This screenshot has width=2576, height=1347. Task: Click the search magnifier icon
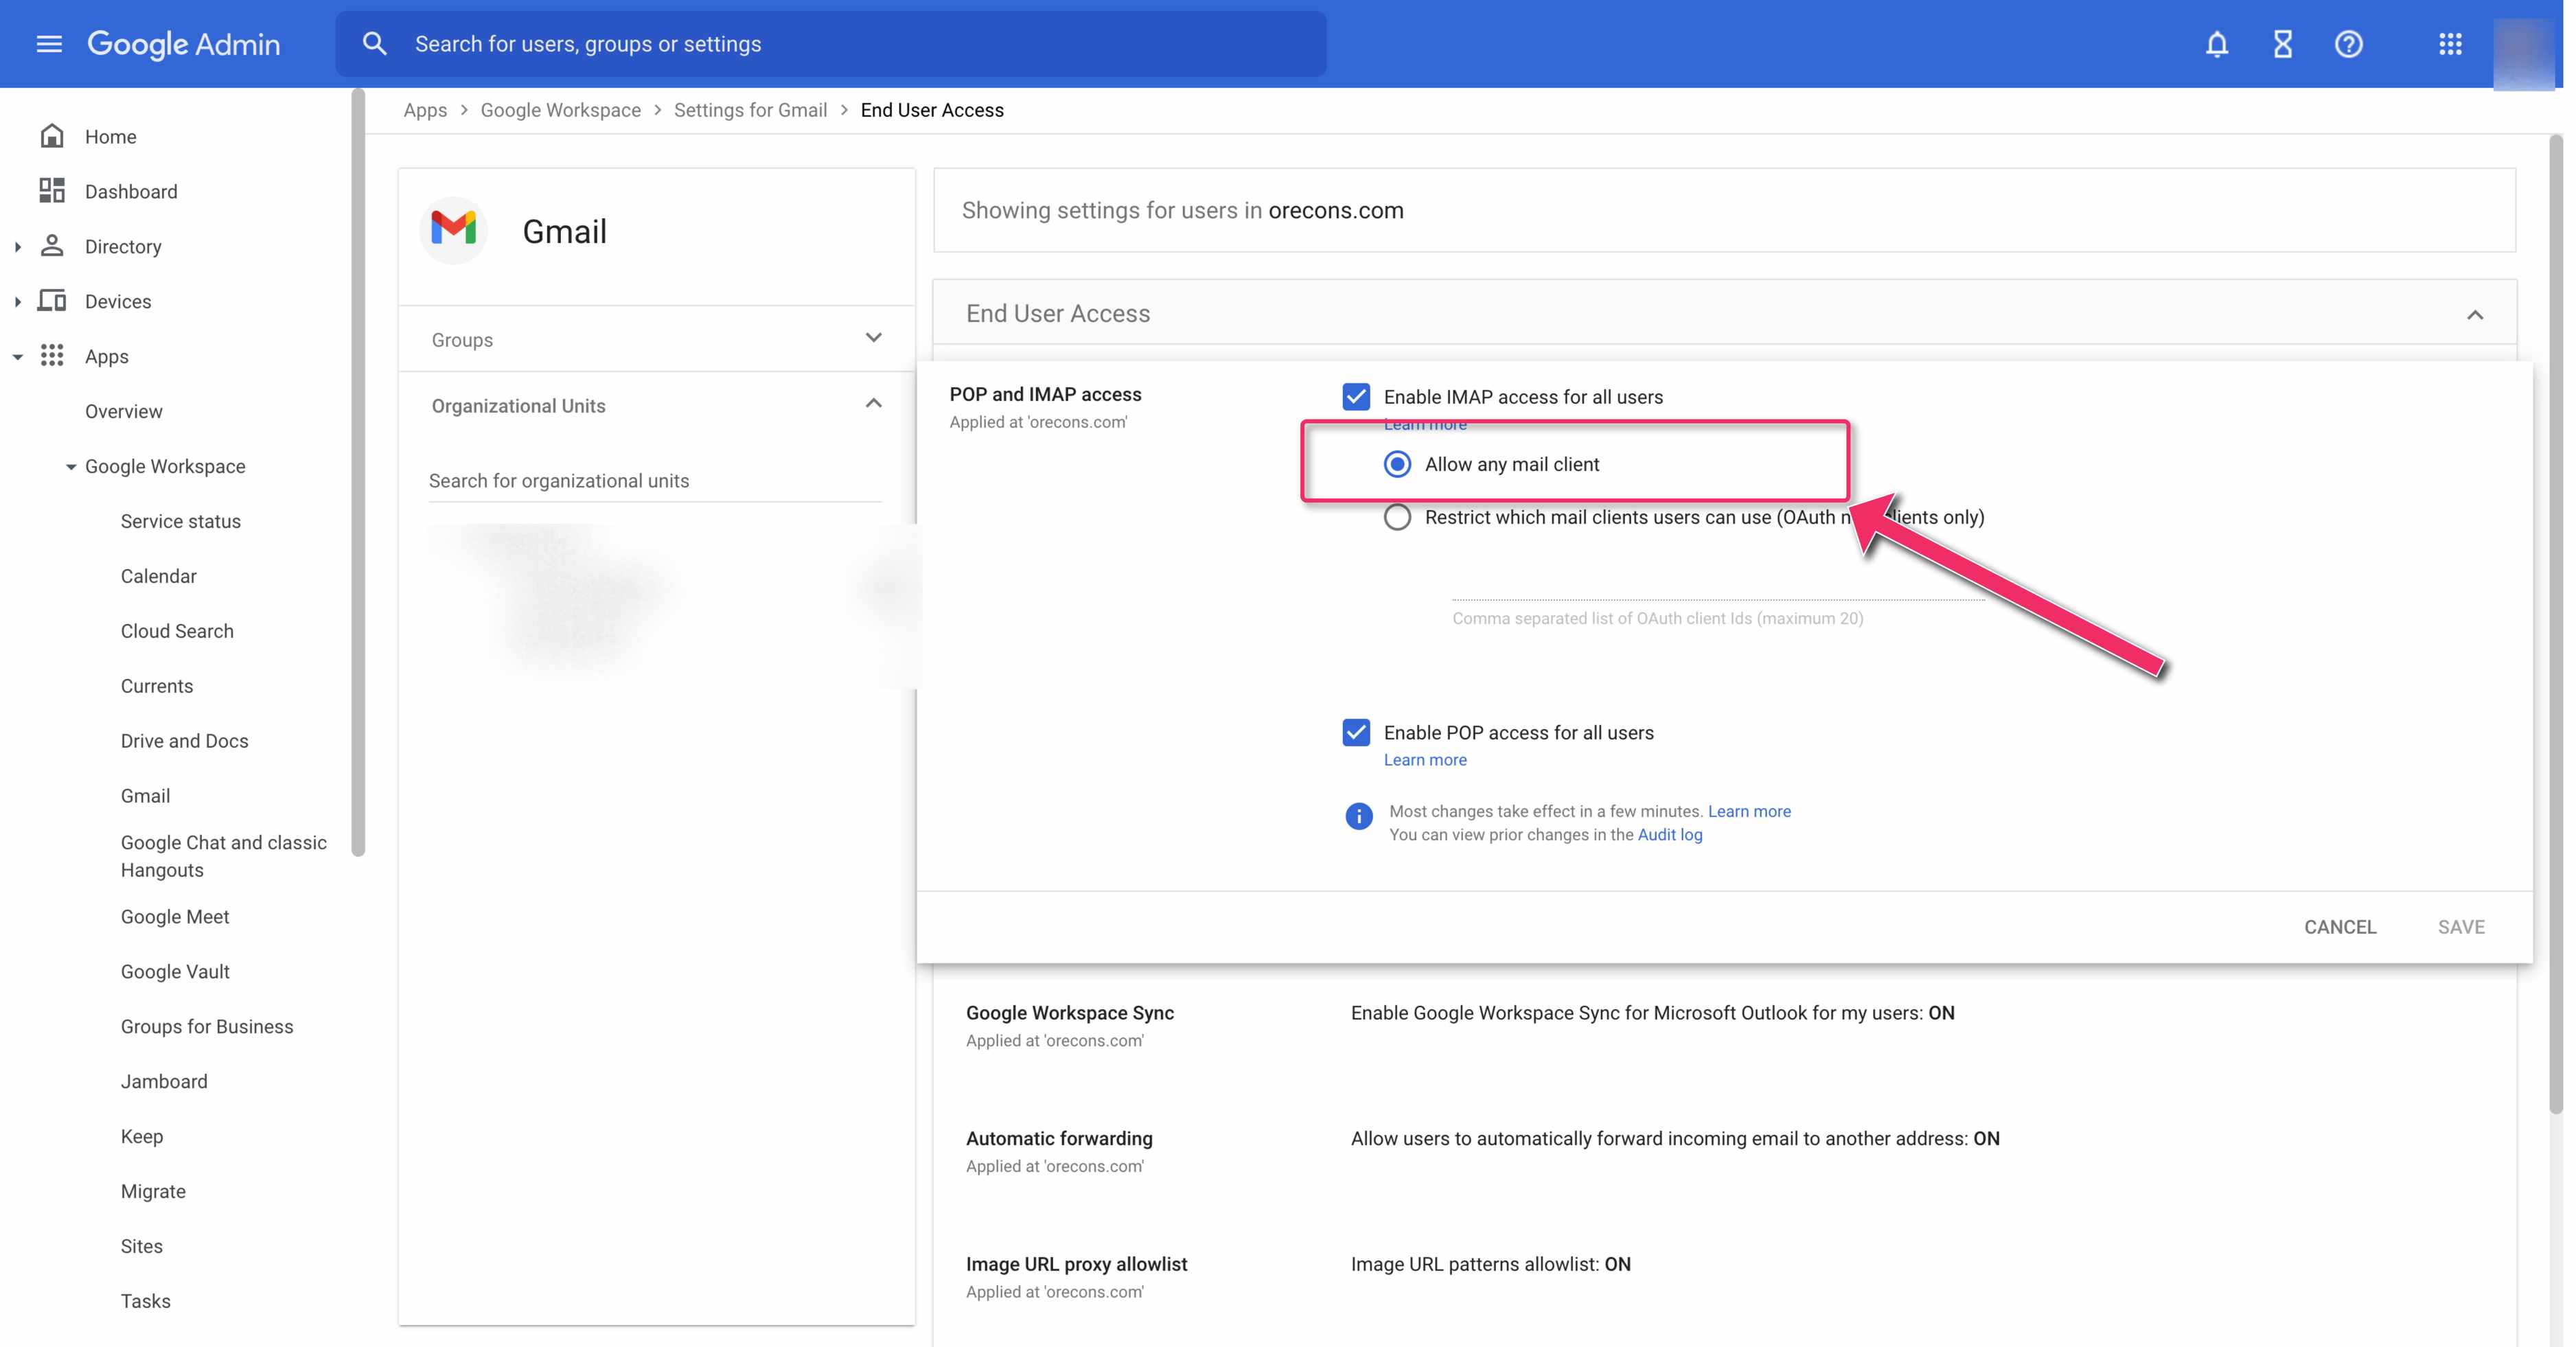pos(374,44)
